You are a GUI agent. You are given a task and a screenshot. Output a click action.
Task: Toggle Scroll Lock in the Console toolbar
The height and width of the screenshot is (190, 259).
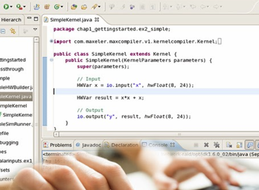pos(239,145)
